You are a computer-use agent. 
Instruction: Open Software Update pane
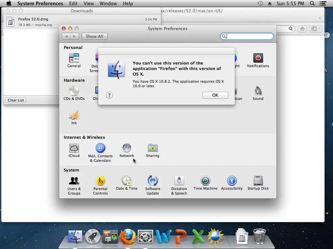point(153,185)
